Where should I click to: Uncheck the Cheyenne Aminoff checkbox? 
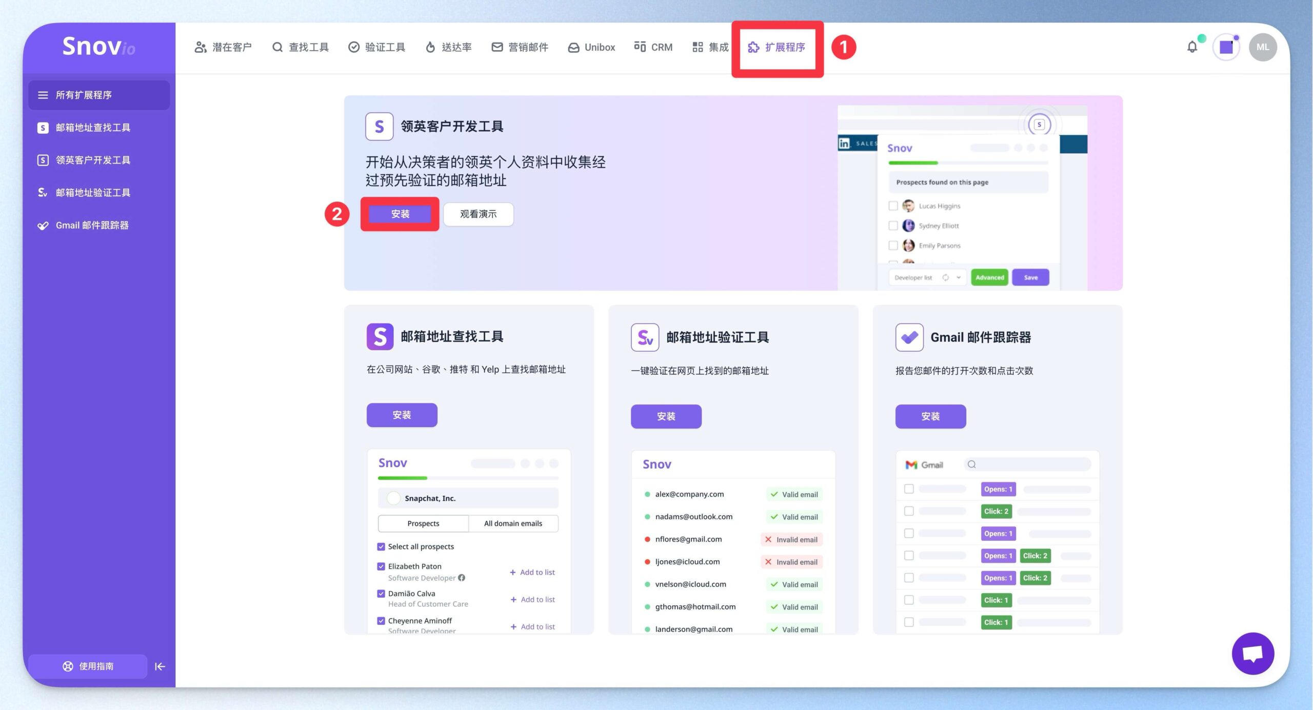click(381, 621)
